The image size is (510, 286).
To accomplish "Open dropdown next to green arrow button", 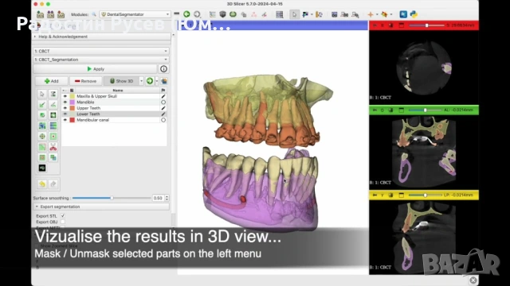I will tap(157, 81).
